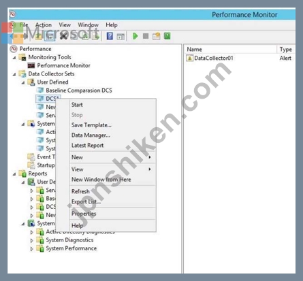Click the green View latest report toolbar icon
The image size is (303, 281).
coord(168,36)
